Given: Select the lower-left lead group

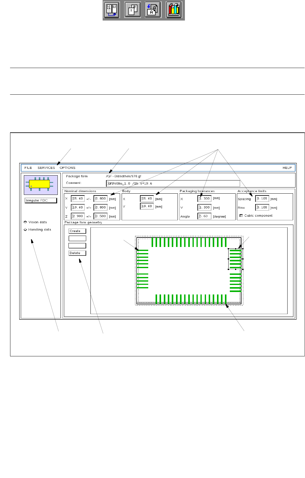Looking at the screenshot, I should point(143,281).
